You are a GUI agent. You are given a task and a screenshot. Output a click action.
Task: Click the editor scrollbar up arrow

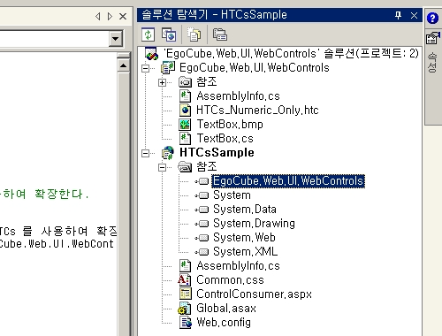coord(123,65)
